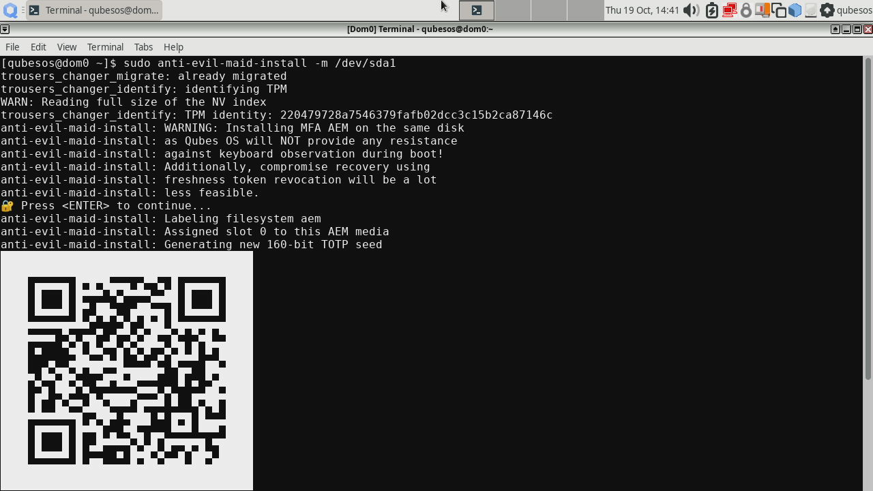Open the battery power manager icon

coord(711,10)
